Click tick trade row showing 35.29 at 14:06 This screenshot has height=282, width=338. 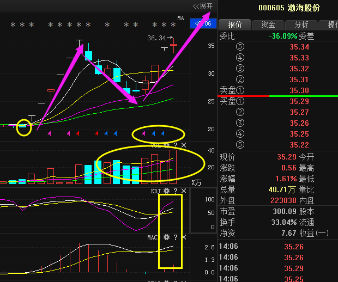[x=278, y=268]
